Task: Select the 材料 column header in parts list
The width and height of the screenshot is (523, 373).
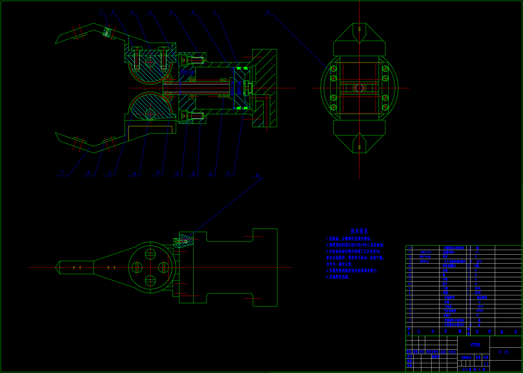Action: tap(483, 331)
